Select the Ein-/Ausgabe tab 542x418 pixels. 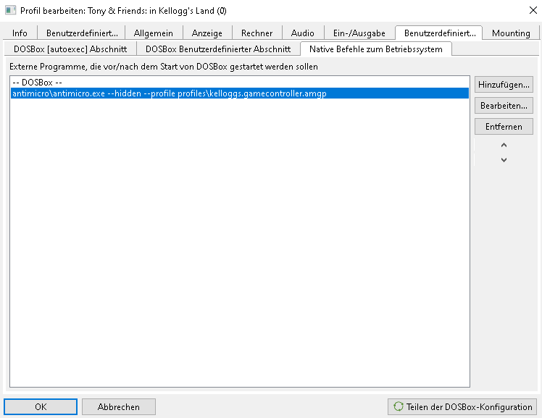pyautogui.click(x=359, y=33)
